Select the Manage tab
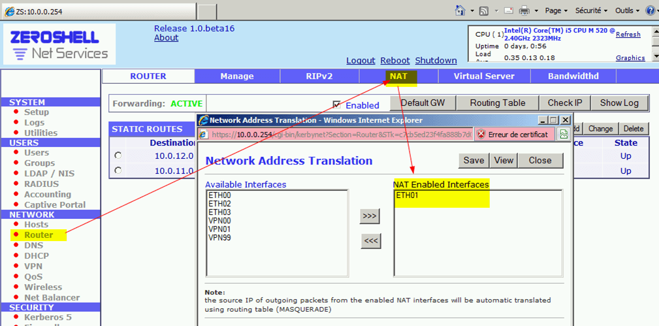This screenshot has height=326, width=659. tap(237, 76)
